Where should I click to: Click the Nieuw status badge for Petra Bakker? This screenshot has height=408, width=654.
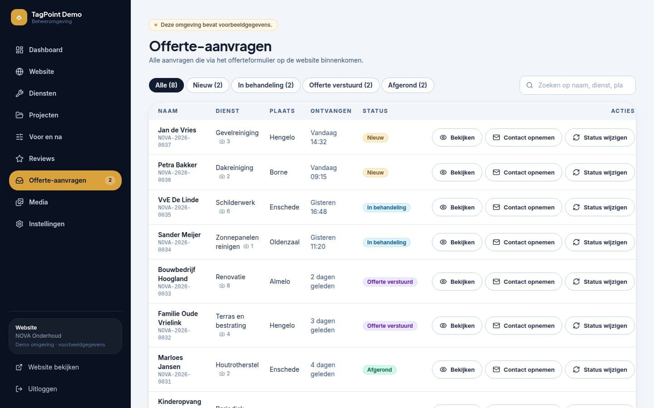point(375,173)
